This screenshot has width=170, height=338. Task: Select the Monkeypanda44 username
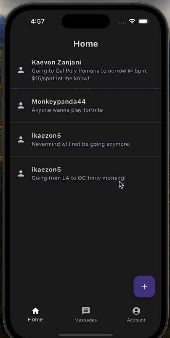tap(59, 101)
